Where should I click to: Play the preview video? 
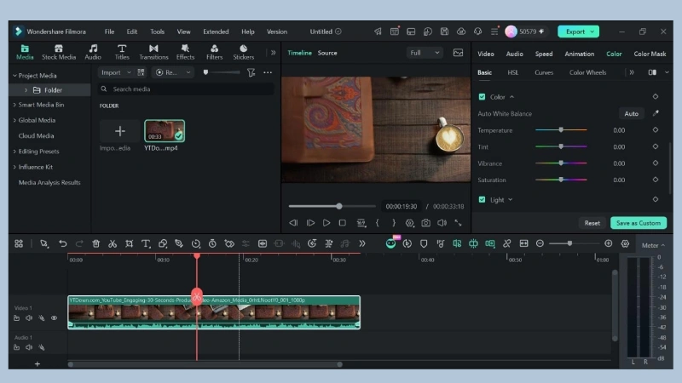tap(327, 223)
